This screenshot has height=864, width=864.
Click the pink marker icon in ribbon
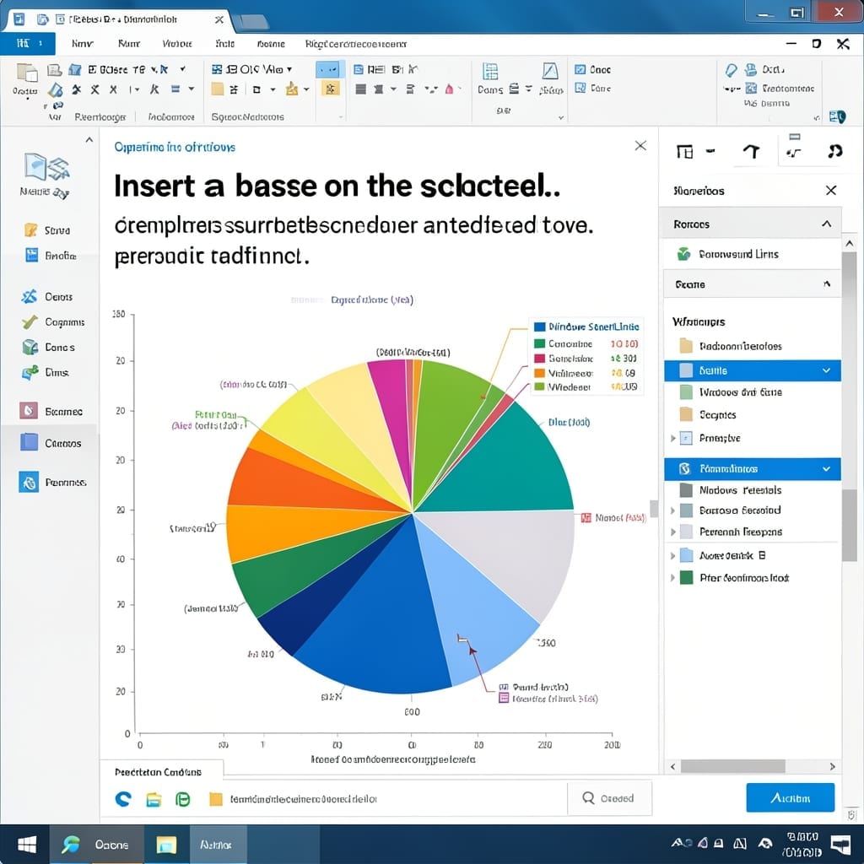click(450, 89)
